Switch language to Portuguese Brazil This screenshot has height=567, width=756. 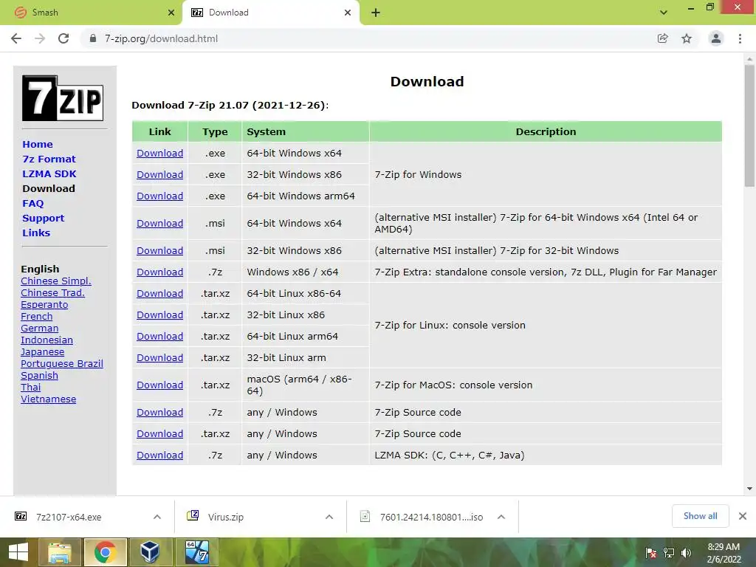62,363
